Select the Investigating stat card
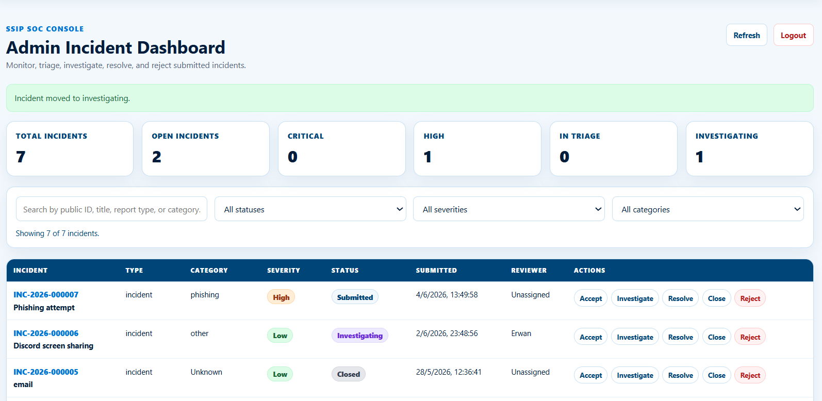822x401 pixels. click(x=749, y=149)
